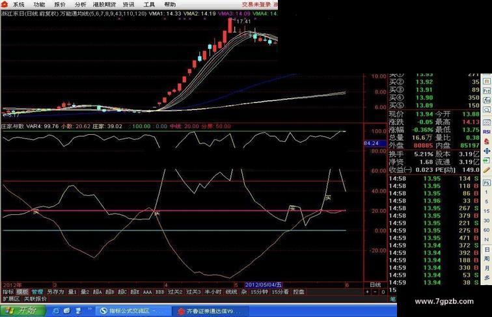Switch to 15-minute period in sidebar
The height and width of the screenshot is (317, 492).
[x=486, y=211]
